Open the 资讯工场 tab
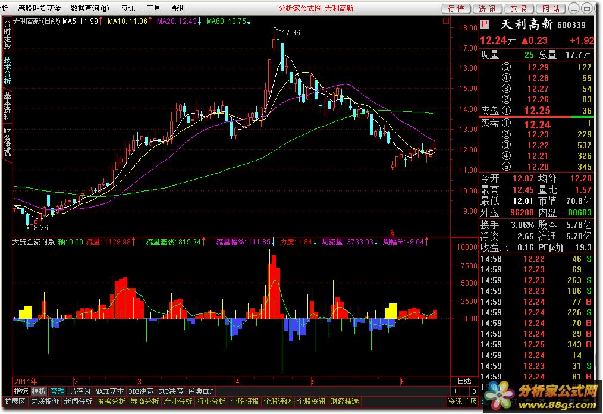The height and width of the screenshot is (414, 603). (462, 402)
